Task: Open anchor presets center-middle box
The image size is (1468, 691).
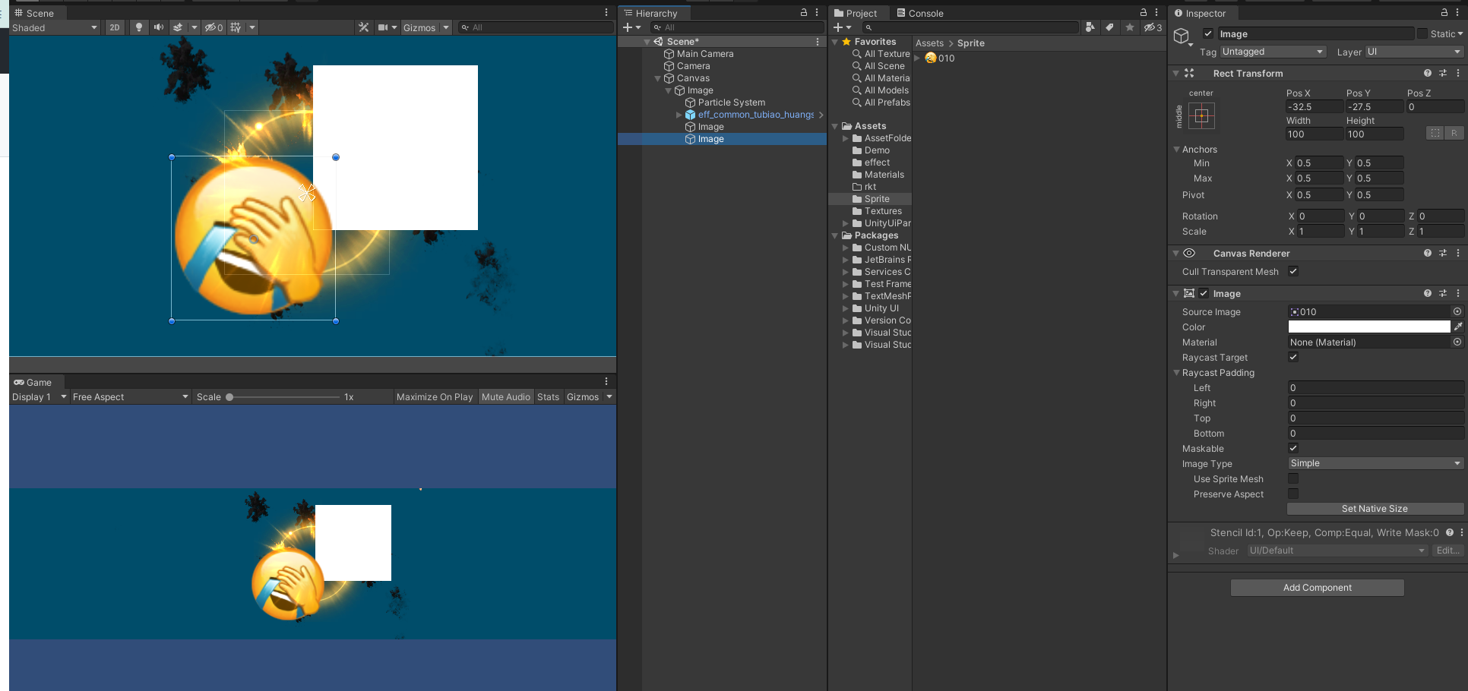Action: click(1201, 116)
